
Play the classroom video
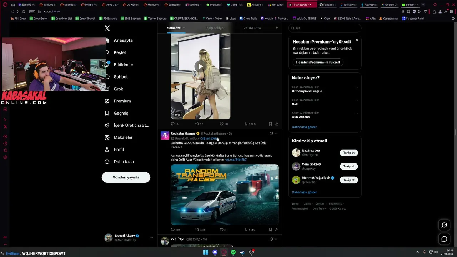pos(201,66)
